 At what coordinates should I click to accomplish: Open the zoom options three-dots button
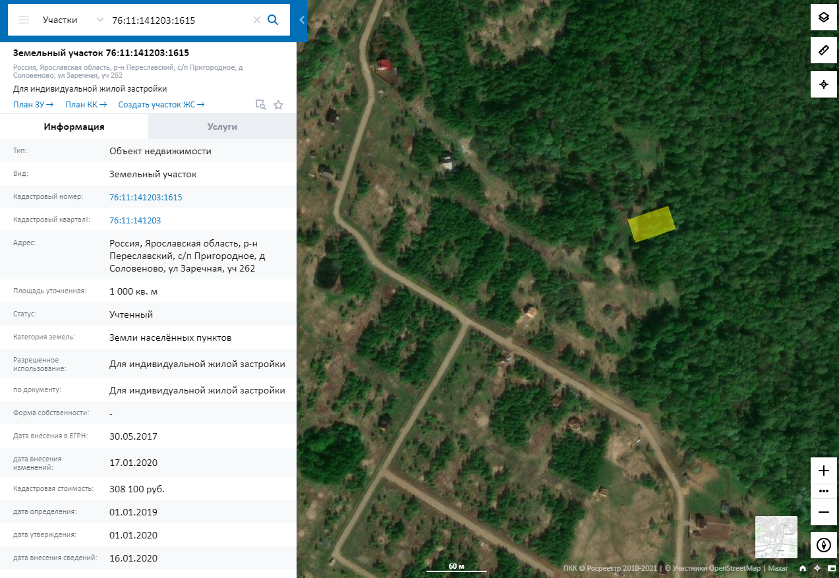click(823, 491)
